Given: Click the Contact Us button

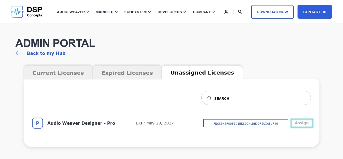Looking at the screenshot, I should 315,12.
